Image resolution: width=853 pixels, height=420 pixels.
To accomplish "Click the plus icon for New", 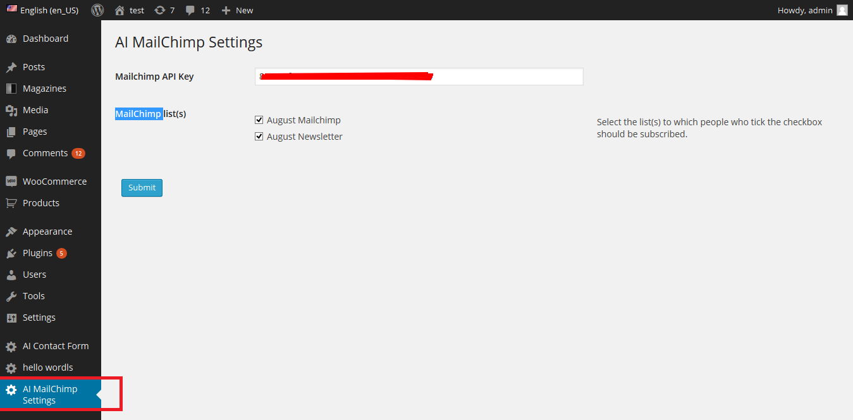I will [226, 10].
